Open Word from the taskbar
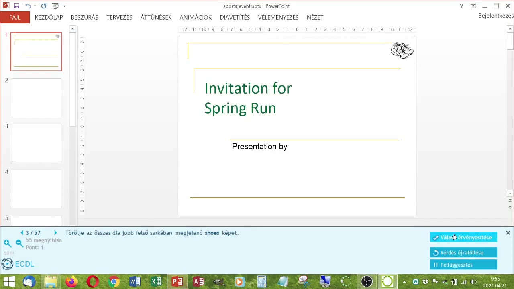The image size is (514, 289). [x=135, y=281]
